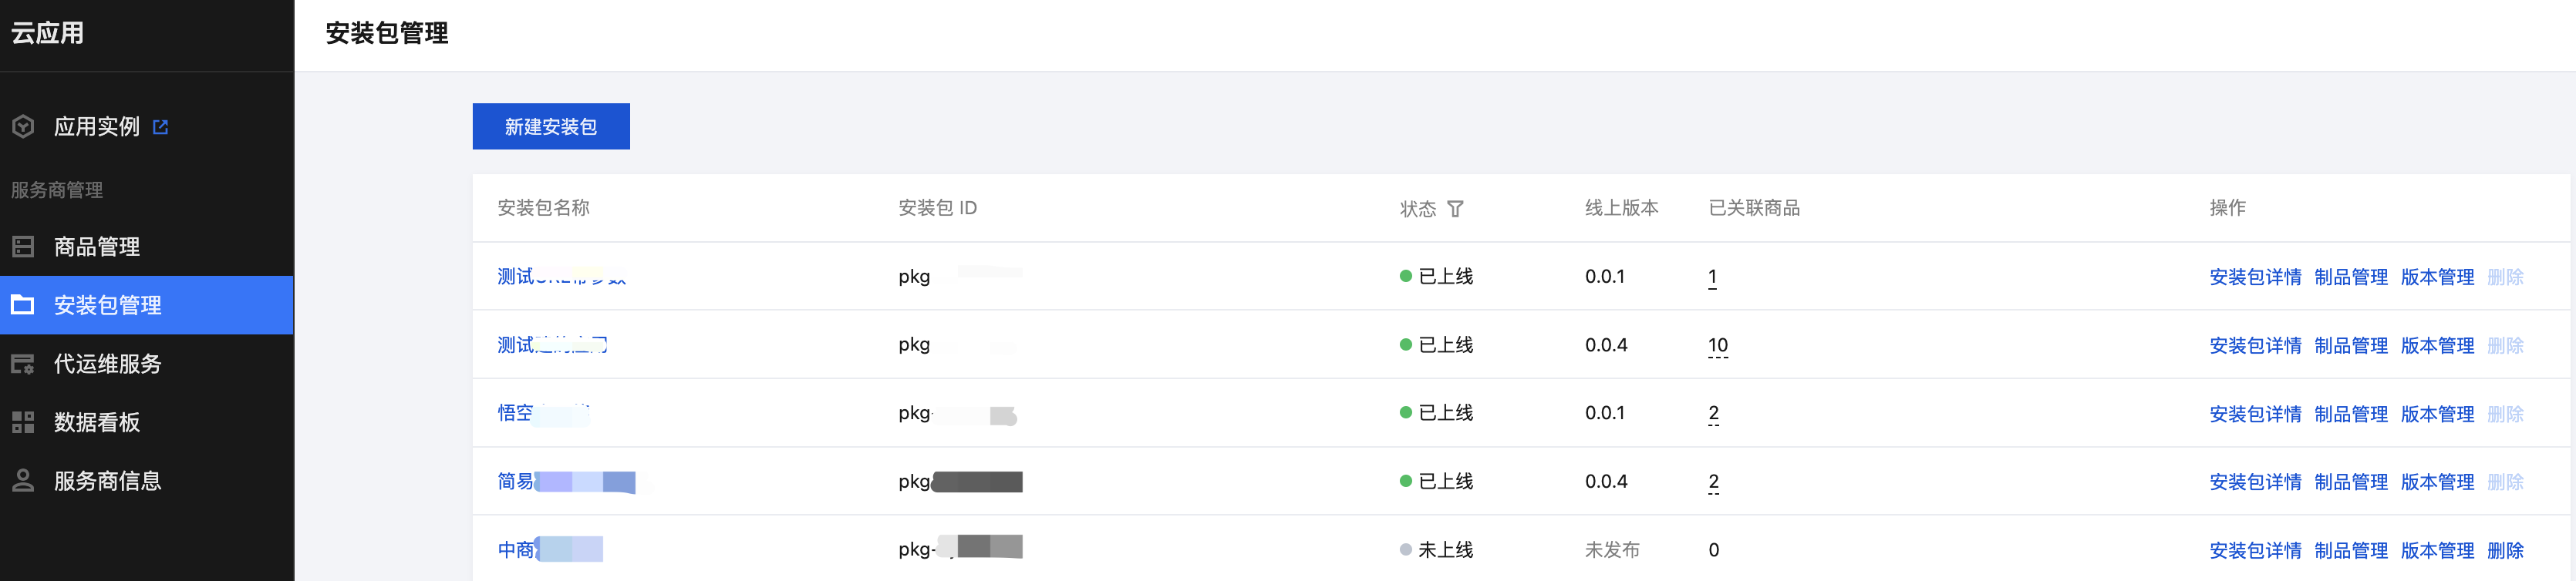Open the 状态 column filter funnel
The height and width of the screenshot is (581, 2576).
point(1455,209)
